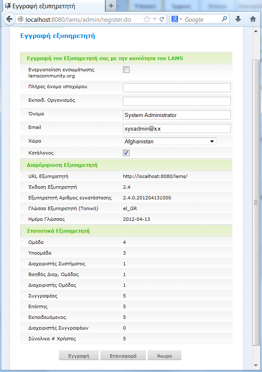The width and height of the screenshot is (262, 372).
Task: Click the Διαχειριστής Συγγραφέων label
Action: coord(58,328)
